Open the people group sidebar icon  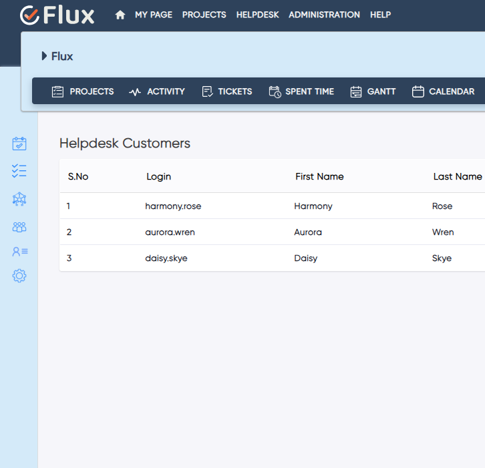point(19,228)
